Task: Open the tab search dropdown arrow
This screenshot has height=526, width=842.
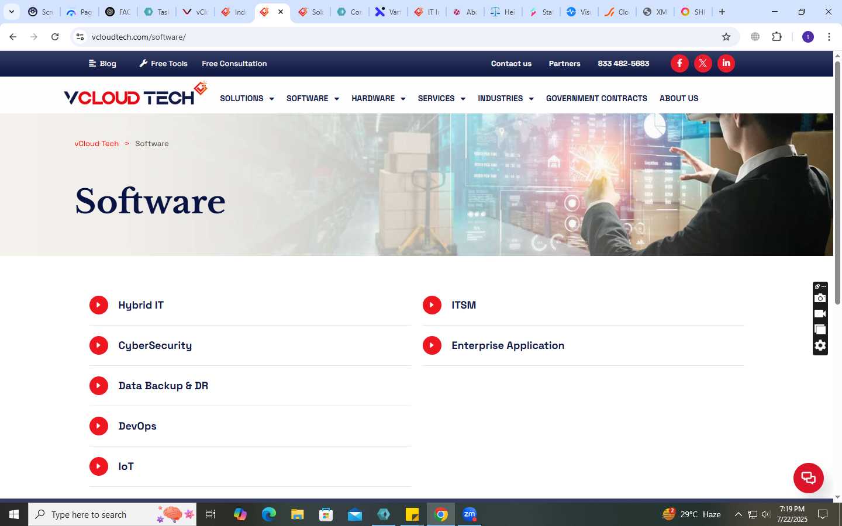Action: click(12, 12)
